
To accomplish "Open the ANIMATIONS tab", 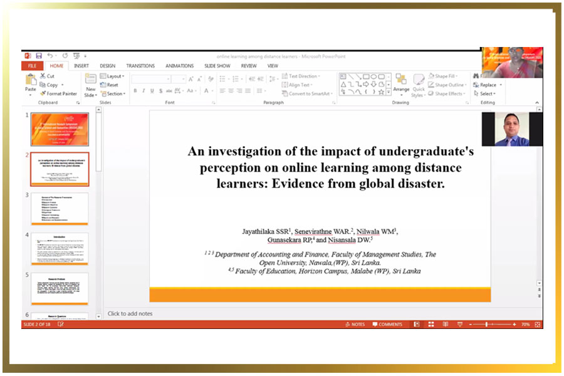I will (x=179, y=66).
